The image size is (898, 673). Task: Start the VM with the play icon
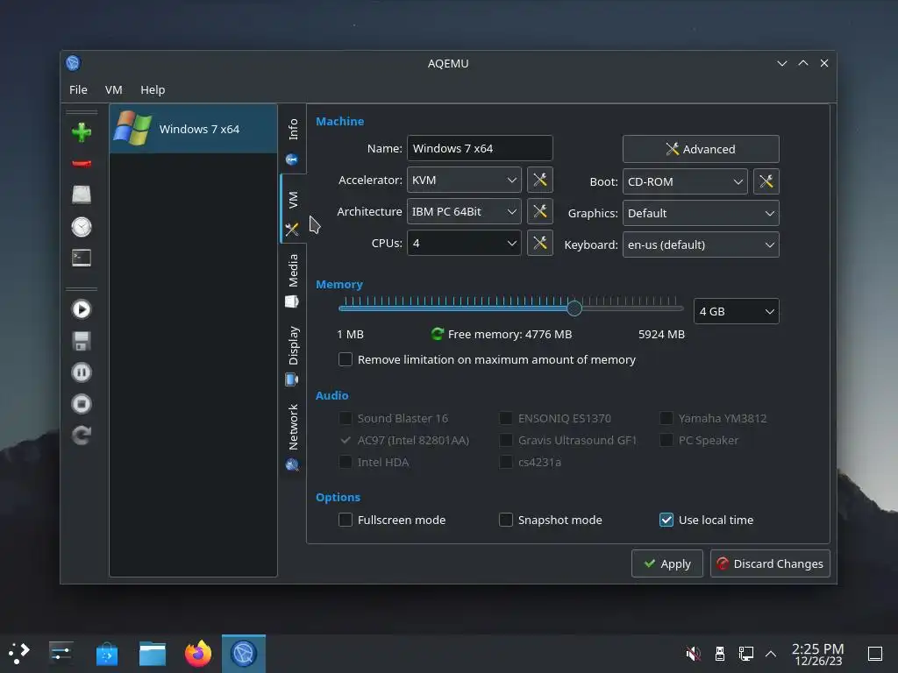point(82,309)
